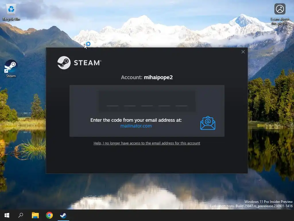
Task: Focus the fifth code digit field
Action: (x=181, y=101)
